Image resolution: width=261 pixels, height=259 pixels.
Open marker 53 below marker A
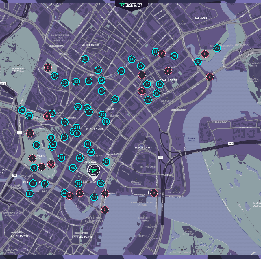point(94,197)
